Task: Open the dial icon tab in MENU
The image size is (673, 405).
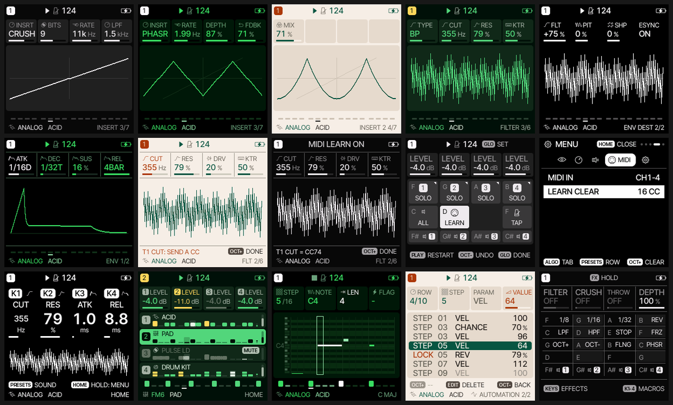Action: (579, 160)
